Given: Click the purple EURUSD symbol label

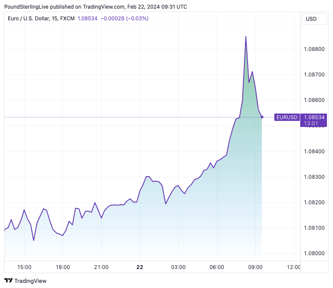Looking at the screenshot, I should coord(287,117).
